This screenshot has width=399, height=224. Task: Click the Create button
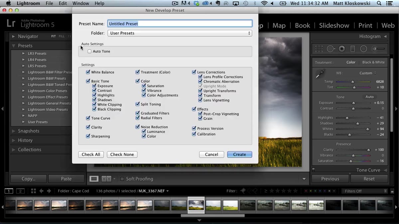(239, 154)
